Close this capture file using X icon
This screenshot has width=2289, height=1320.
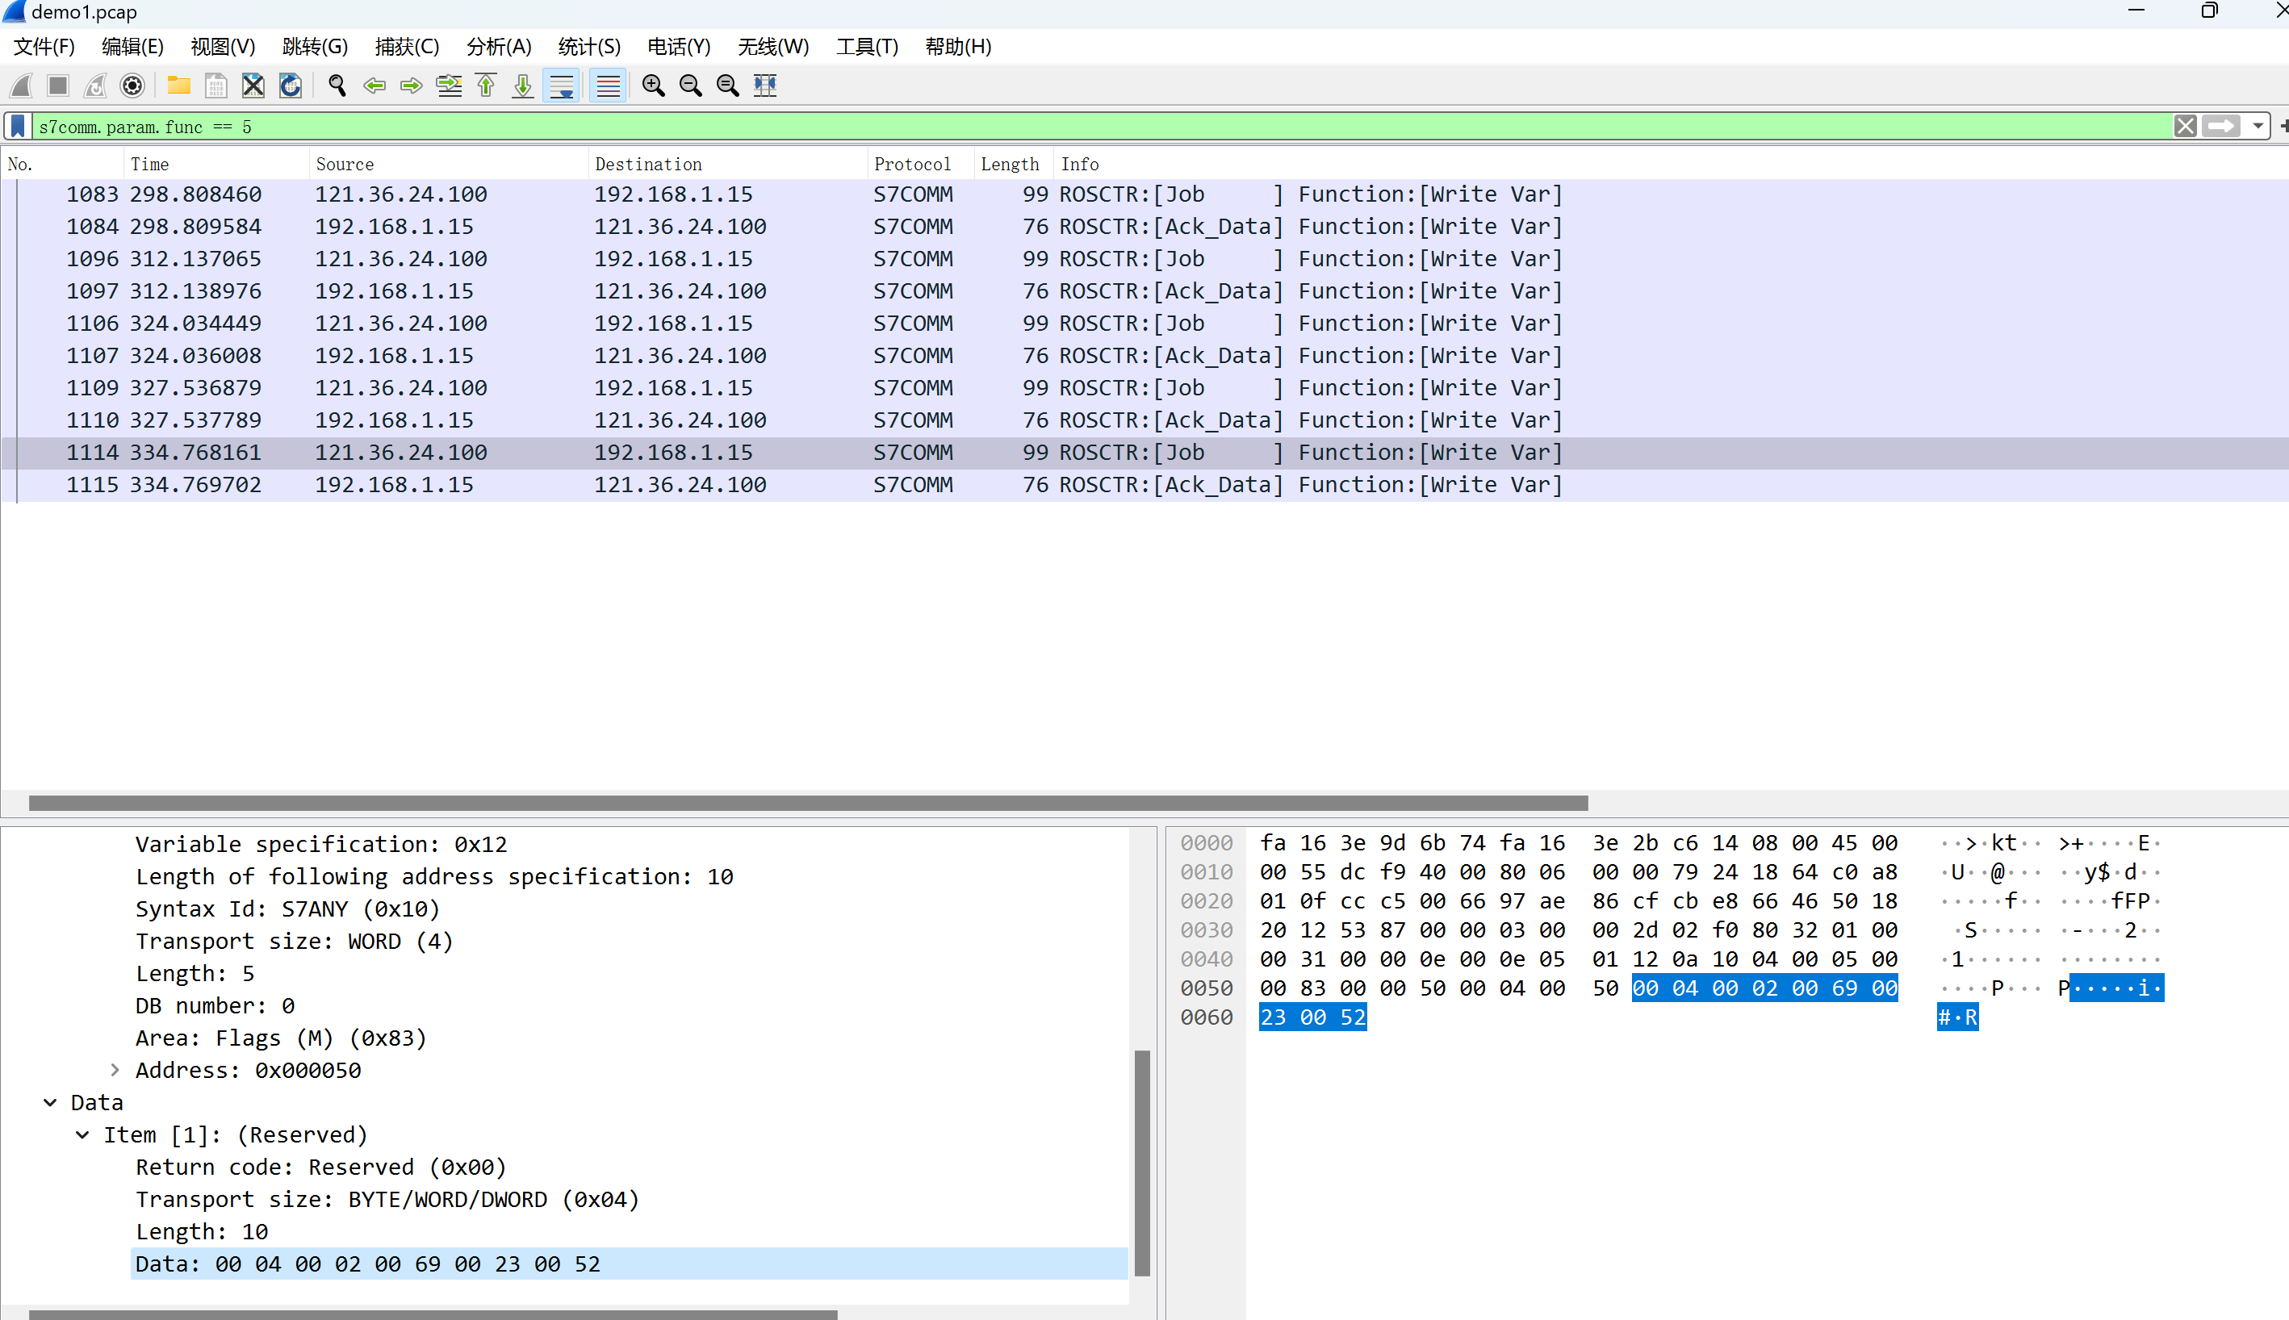[253, 86]
